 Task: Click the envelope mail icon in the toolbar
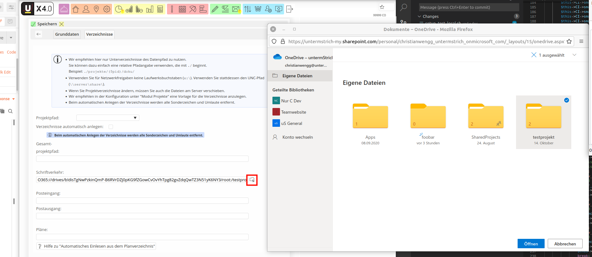pyautogui.click(x=236, y=9)
